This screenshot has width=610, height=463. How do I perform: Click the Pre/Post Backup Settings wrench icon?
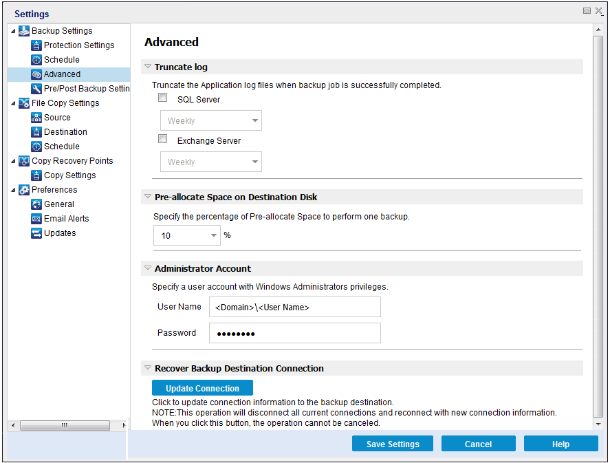[36, 88]
